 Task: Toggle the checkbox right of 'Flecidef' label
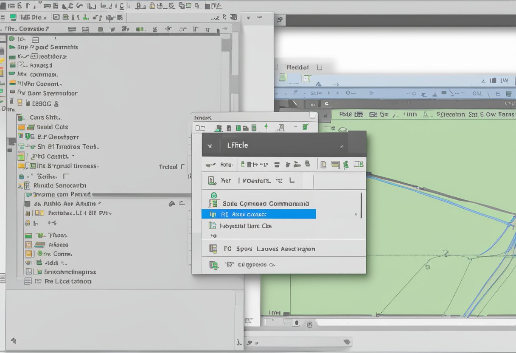(x=319, y=67)
